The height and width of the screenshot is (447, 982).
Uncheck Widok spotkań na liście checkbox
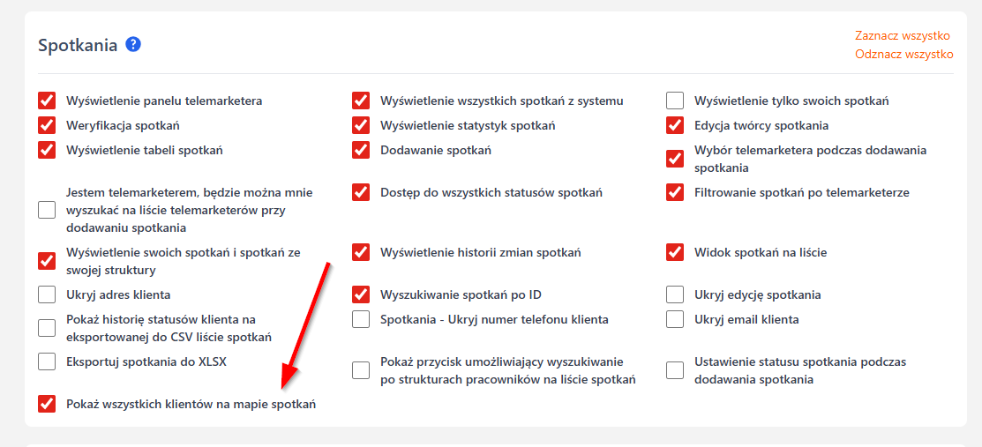[x=675, y=252]
